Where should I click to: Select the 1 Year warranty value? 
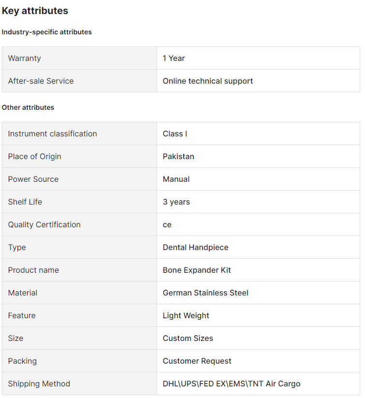click(x=174, y=58)
